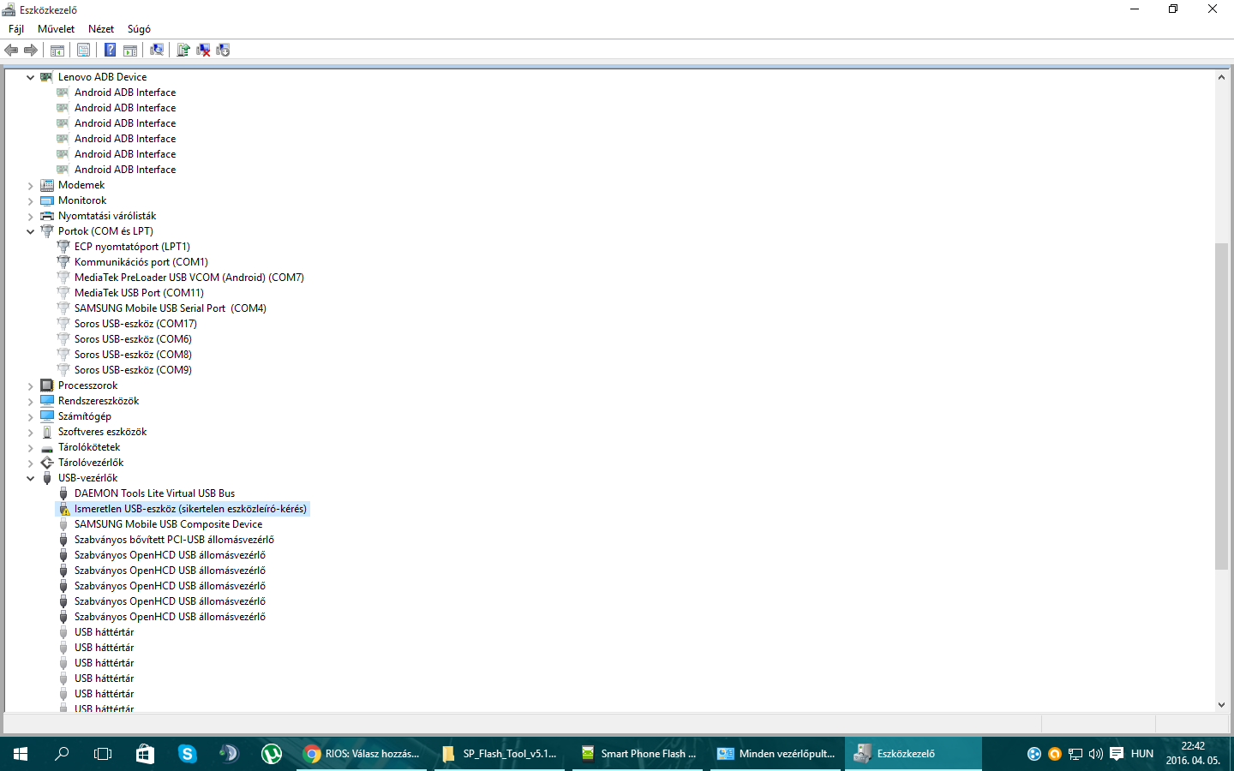Image resolution: width=1234 pixels, height=771 pixels.
Task: Click the blue round tray icon
Action: pyautogui.click(x=1034, y=754)
